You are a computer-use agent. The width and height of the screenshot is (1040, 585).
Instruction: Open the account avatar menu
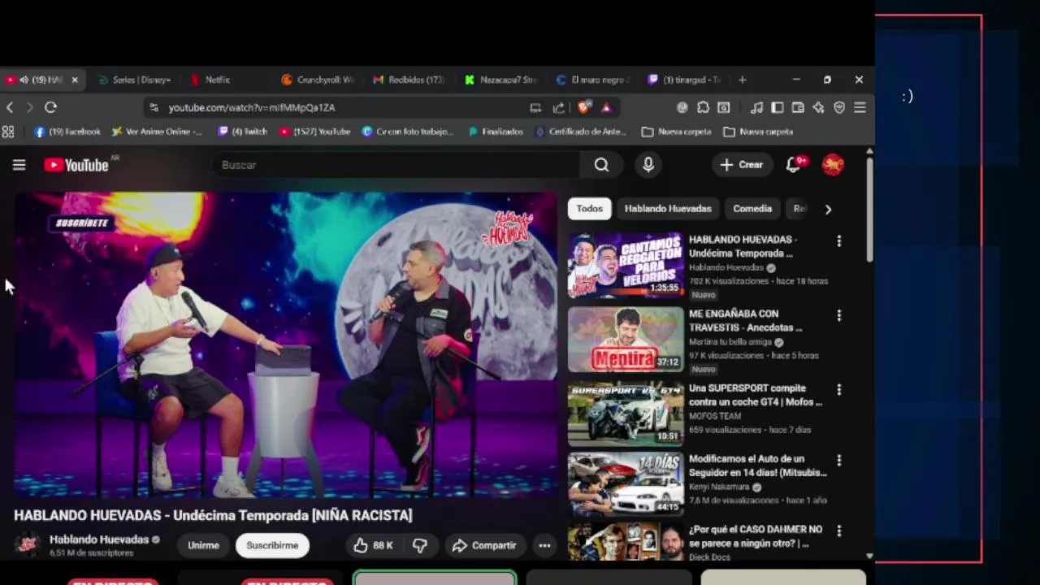[x=833, y=165]
